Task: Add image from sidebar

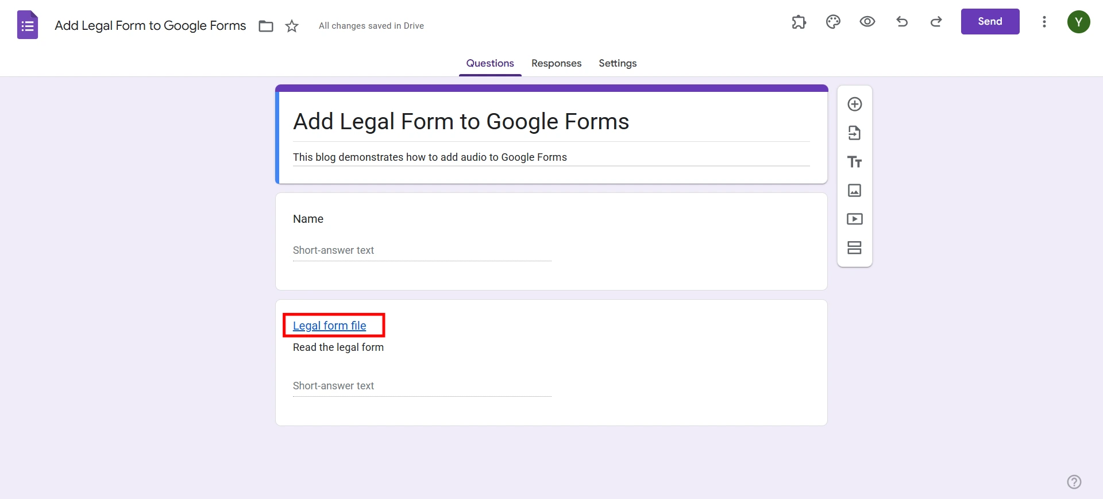Action: [x=855, y=190]
